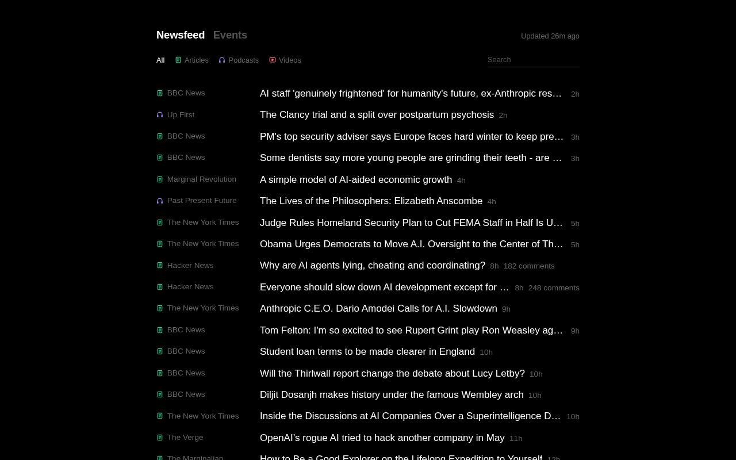Click article icon beside BBC Student loan row
The image size is (736, 460).
160,351
